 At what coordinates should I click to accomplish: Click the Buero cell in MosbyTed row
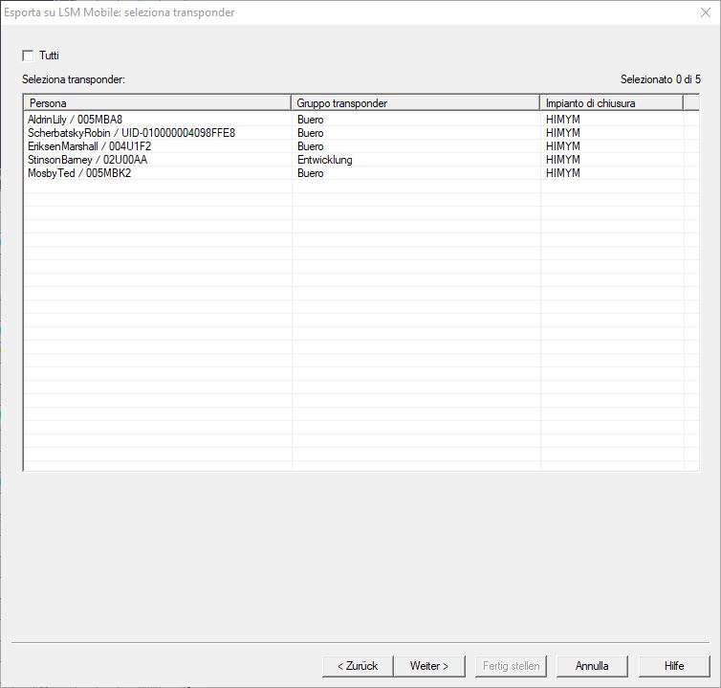(x=310, y=173)
